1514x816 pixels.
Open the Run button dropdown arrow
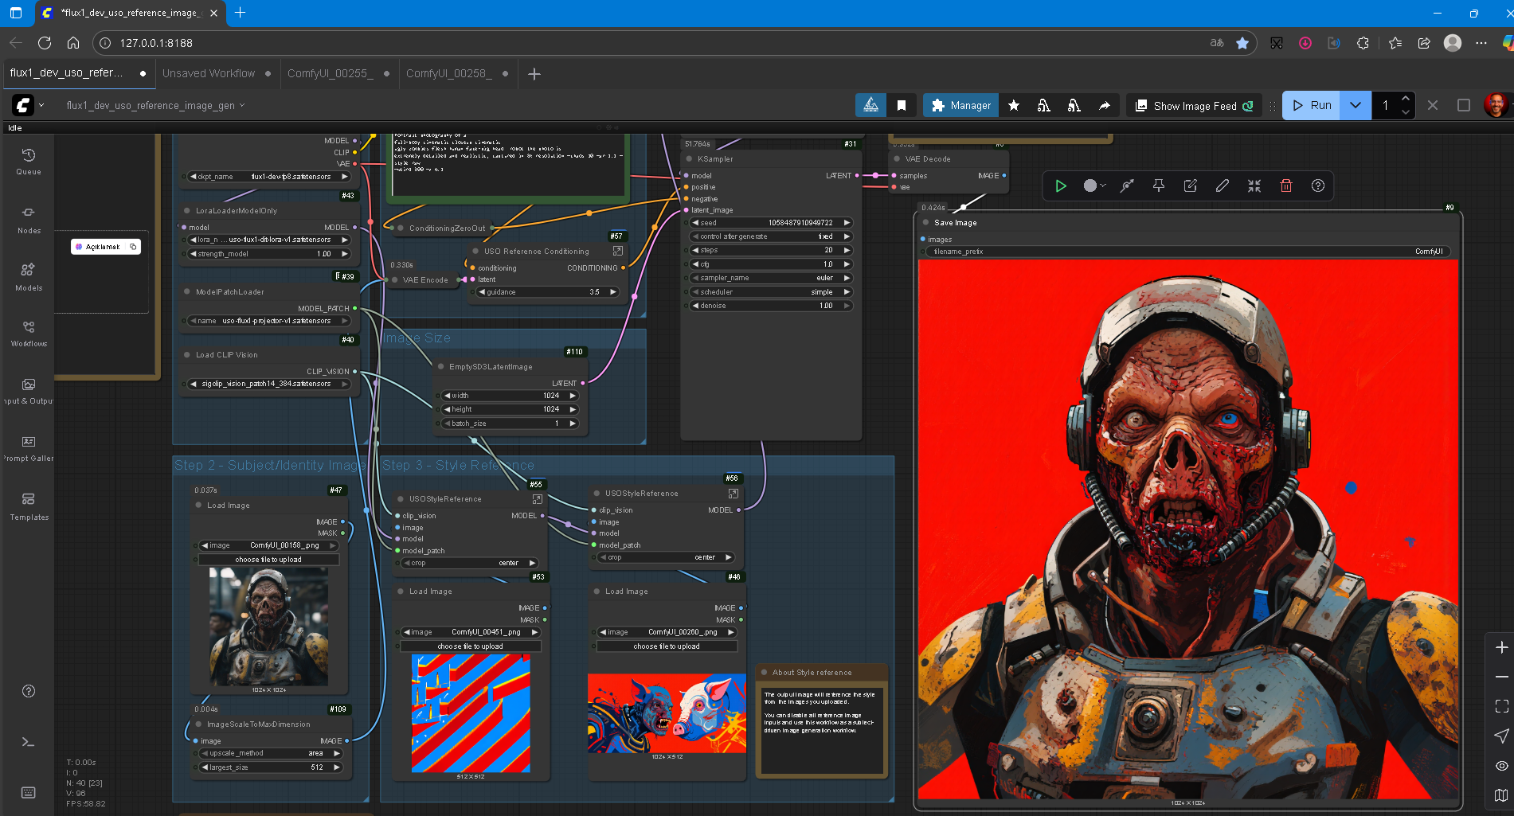pyautogui.click(x=1355, y=105)
